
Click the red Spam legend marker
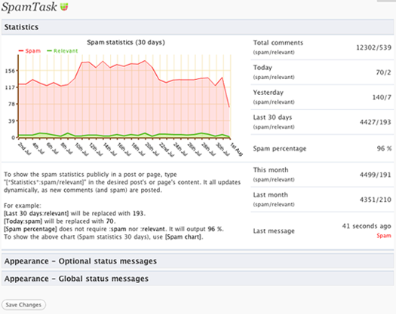tap(21, 51)
